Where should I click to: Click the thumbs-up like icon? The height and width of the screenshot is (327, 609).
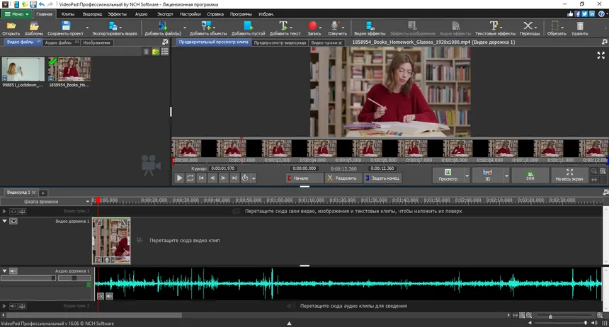570,14
